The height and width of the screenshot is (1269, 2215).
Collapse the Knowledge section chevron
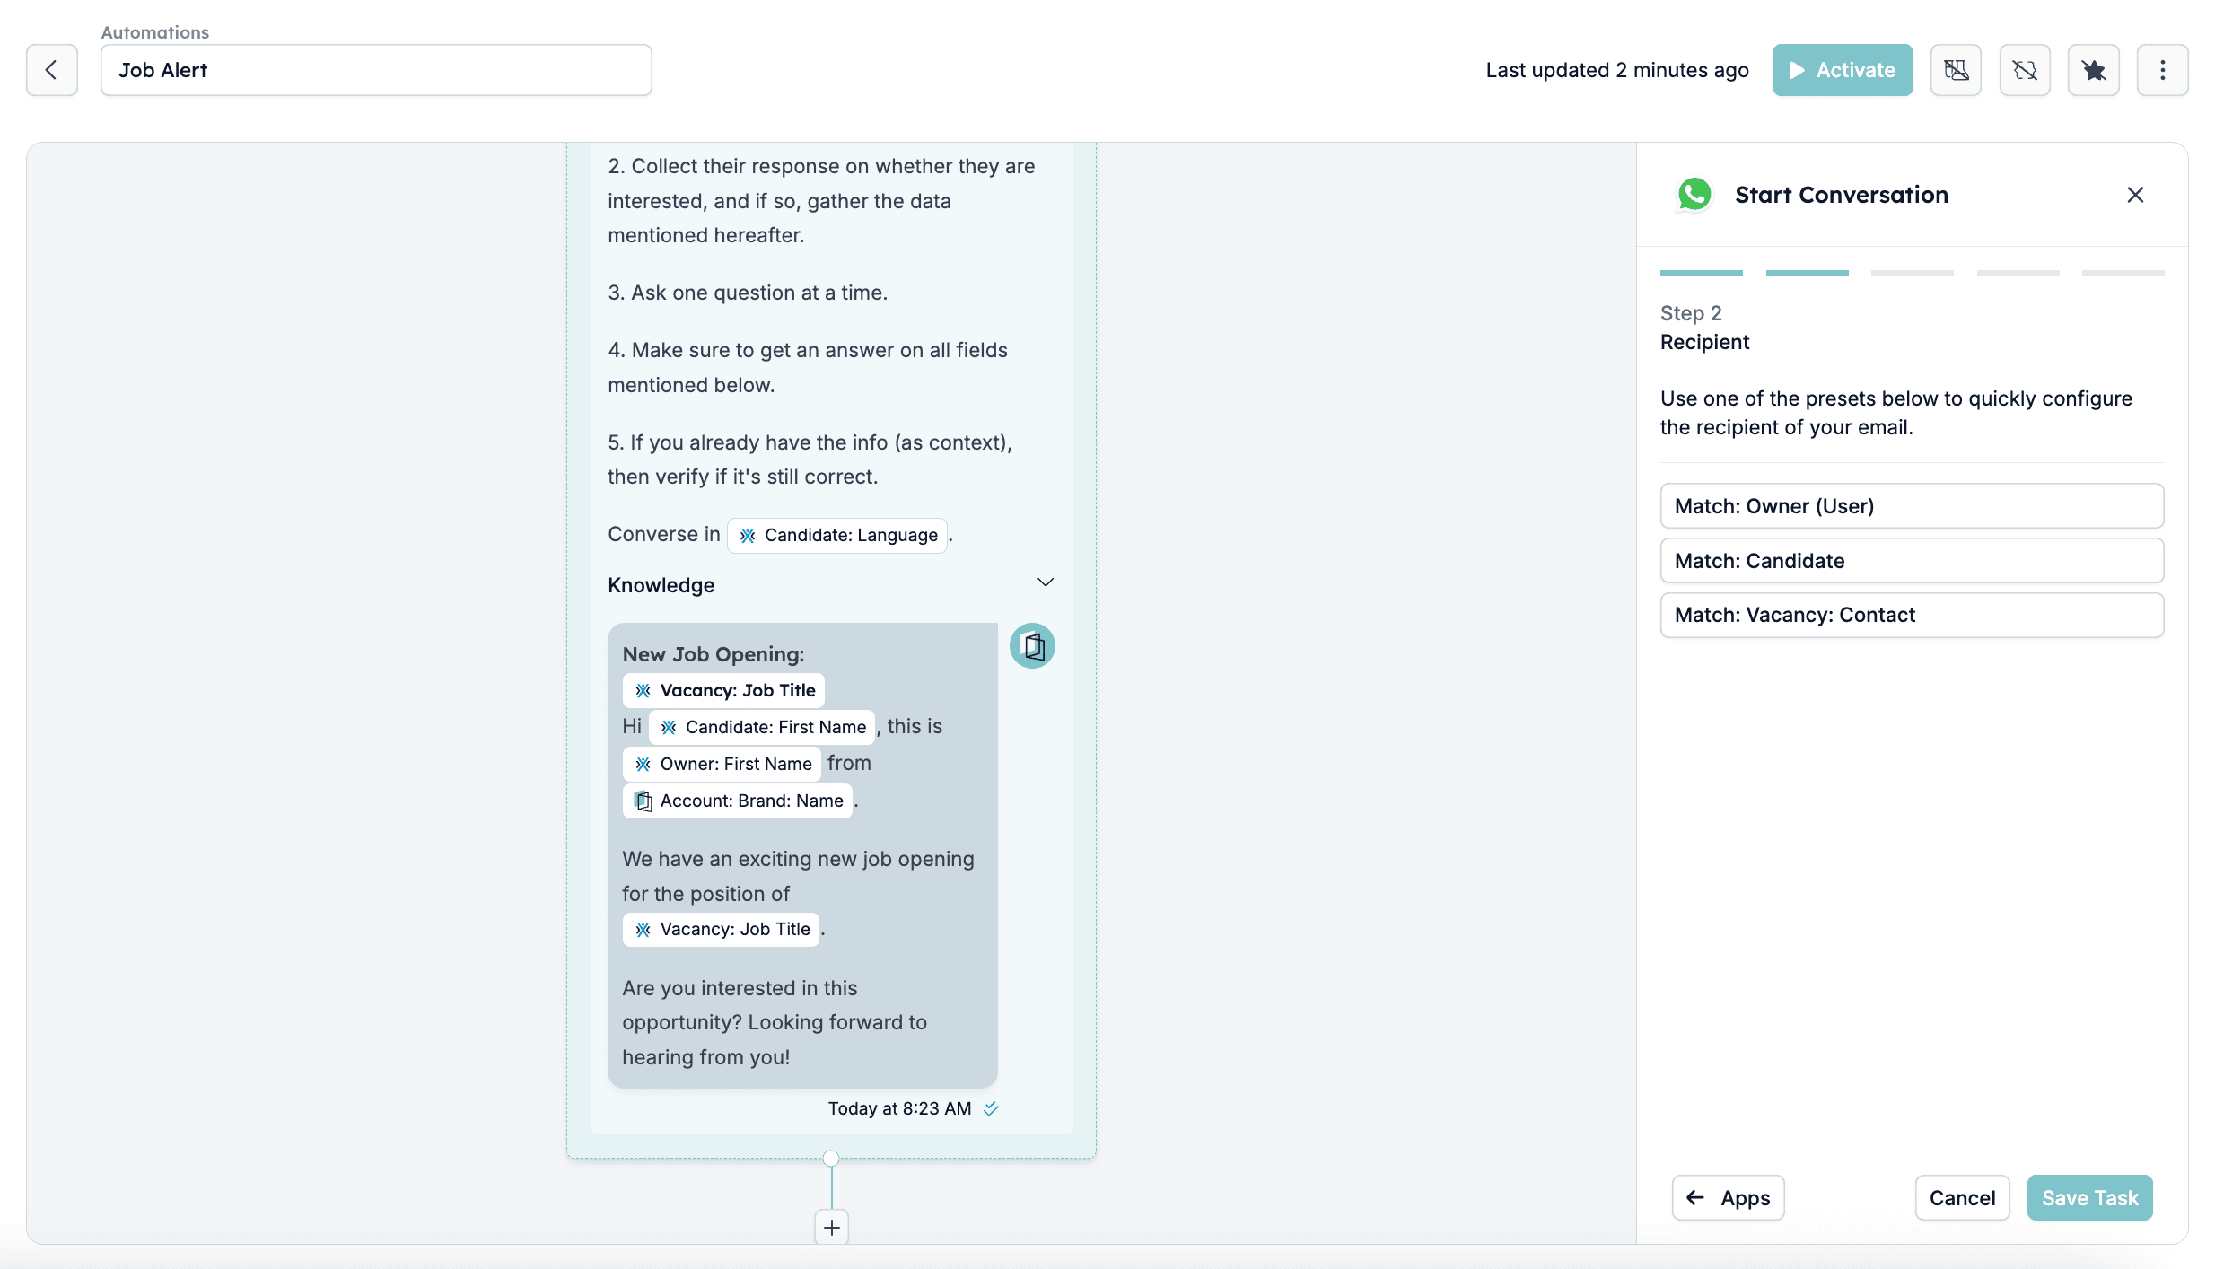[x=1046, y=582]
